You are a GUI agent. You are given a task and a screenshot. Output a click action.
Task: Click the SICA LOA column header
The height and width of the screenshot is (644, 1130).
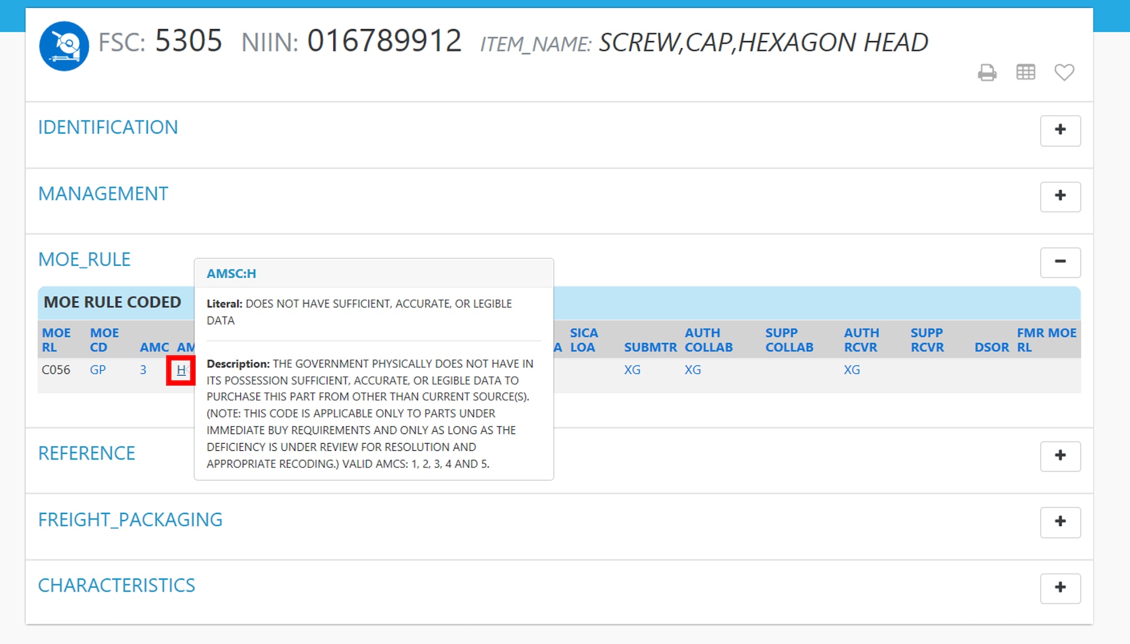(x=584, y=340)
